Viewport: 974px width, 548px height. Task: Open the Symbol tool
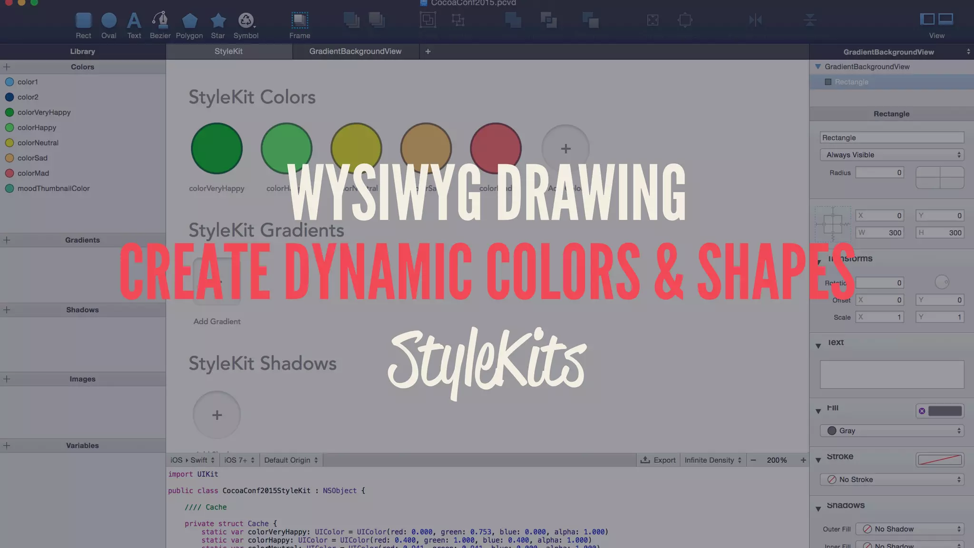tap(246, 26)
